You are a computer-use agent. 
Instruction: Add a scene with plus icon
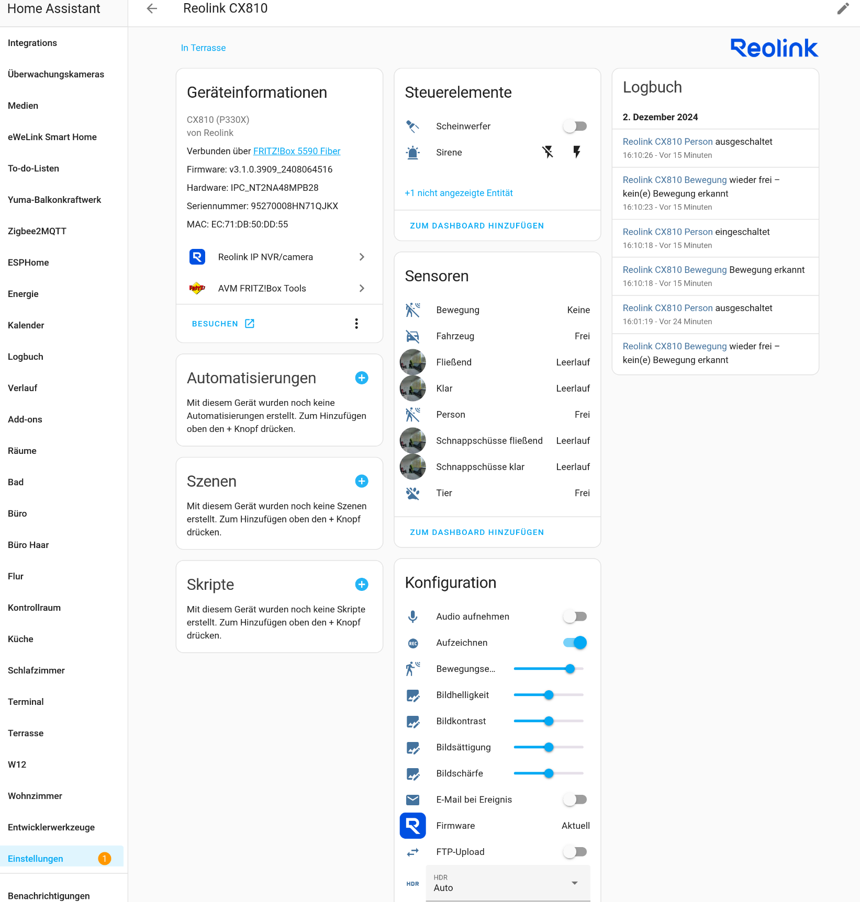pos(362,481)
